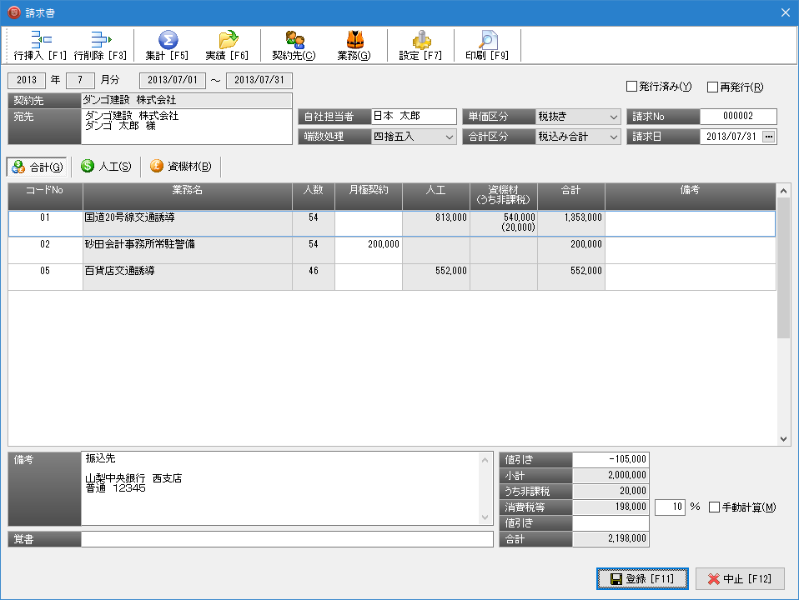
Task: Open the 合計区分 dropdown
Action: [x=614, y=137]
